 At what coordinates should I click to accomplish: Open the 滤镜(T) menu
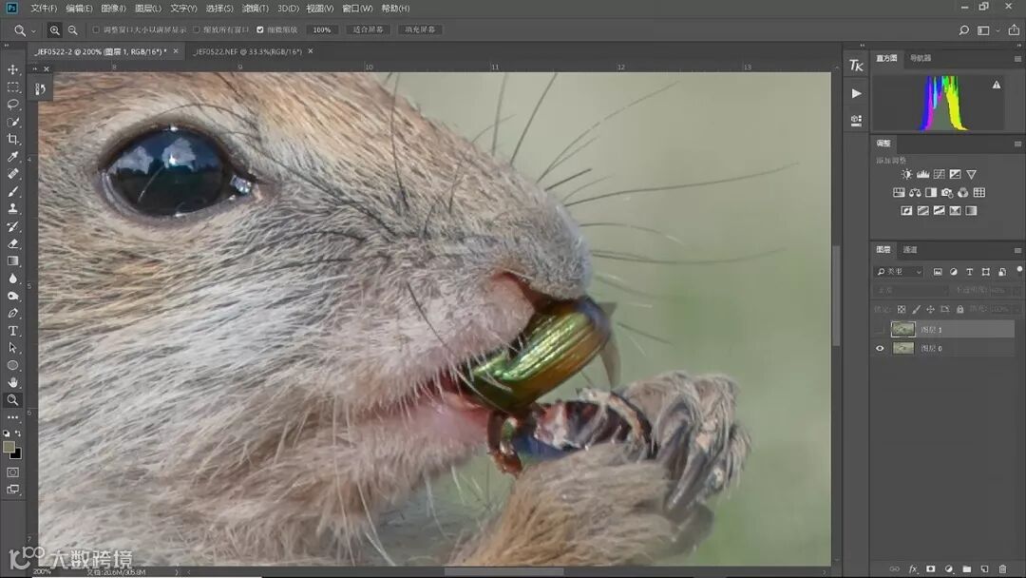(256, 9)
